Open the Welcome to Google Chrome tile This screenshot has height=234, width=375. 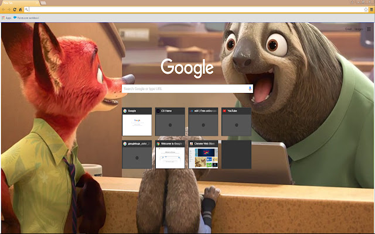click(x=170, y=154)
